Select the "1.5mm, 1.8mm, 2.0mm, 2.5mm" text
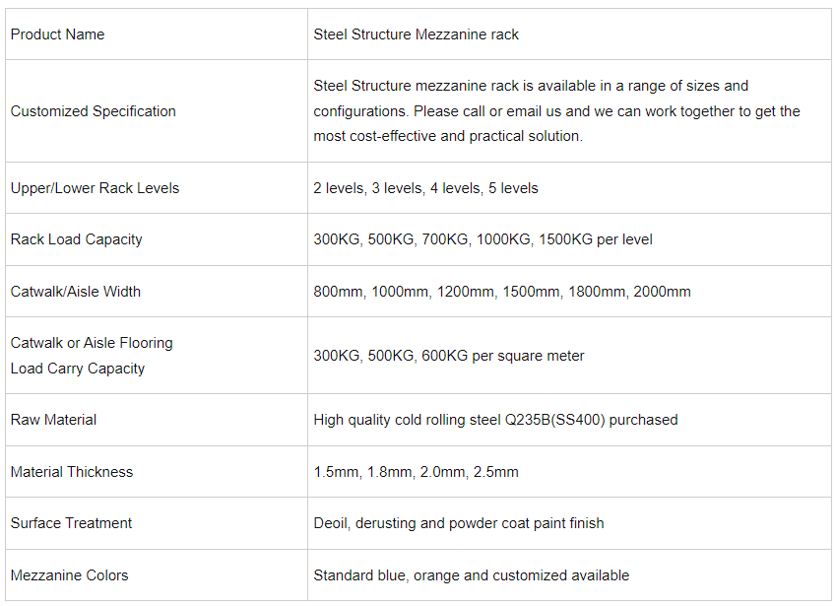This screenshot has width=836, height=606. 416,472
